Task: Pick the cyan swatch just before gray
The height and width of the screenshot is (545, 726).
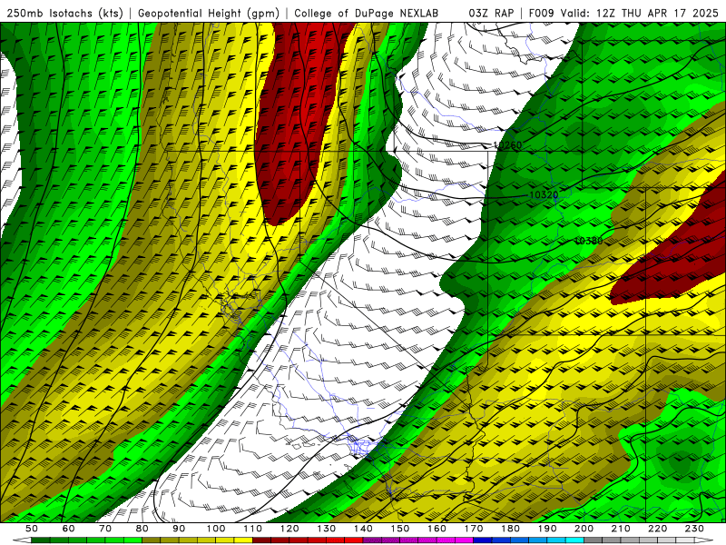Action: tap(574, 540)
